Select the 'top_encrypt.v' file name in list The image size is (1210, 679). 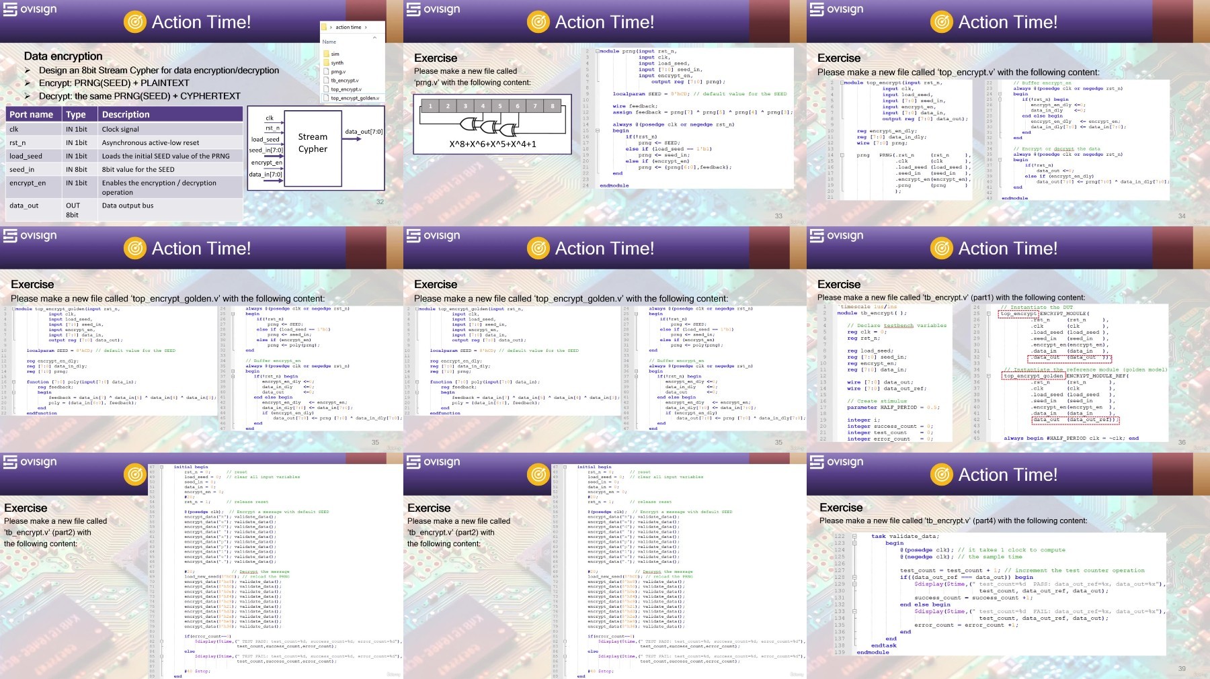click(x=346, y=89)
